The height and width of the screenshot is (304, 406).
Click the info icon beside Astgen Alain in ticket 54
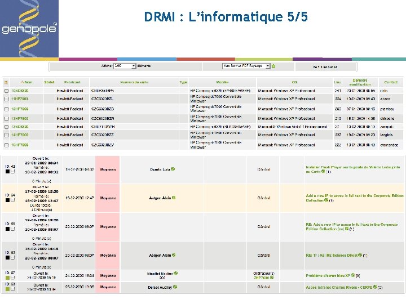pyautogui.click(x=174, y=198)
